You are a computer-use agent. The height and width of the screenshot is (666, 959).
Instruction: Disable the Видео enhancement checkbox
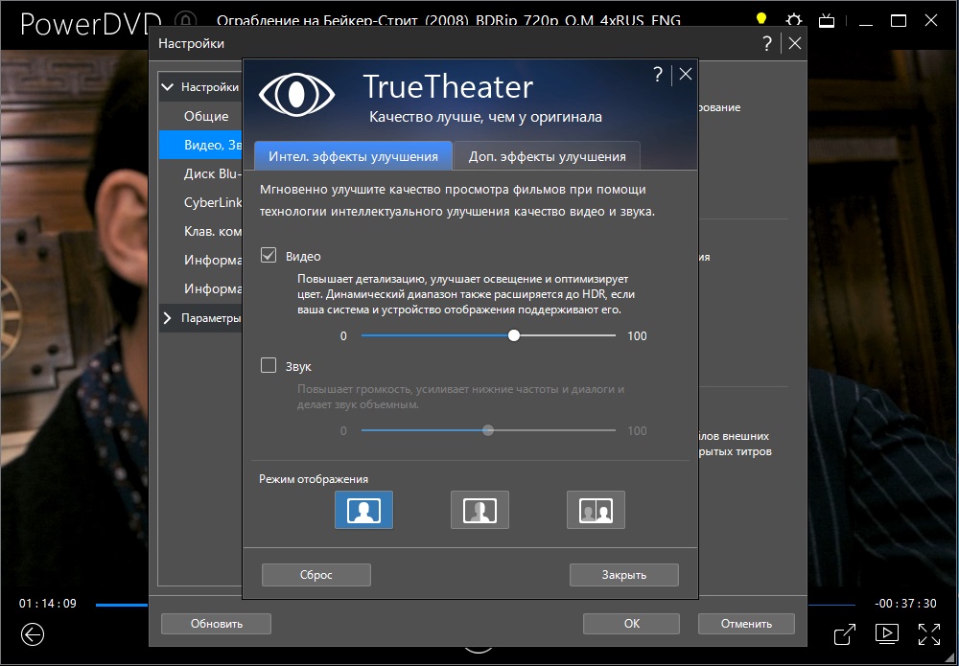click(x=269, y=256)
